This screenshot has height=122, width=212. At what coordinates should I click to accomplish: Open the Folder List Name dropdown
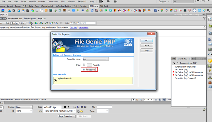tap(96, 59)
